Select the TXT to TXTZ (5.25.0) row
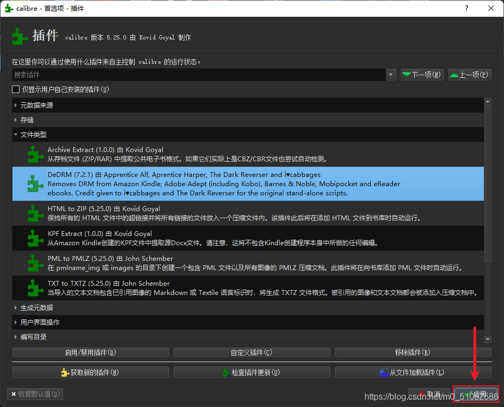The height and width of the screenshot is (407, 504). coord(248,288)
